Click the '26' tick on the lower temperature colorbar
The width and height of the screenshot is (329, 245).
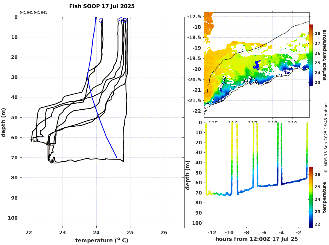[x=317, y=174]
